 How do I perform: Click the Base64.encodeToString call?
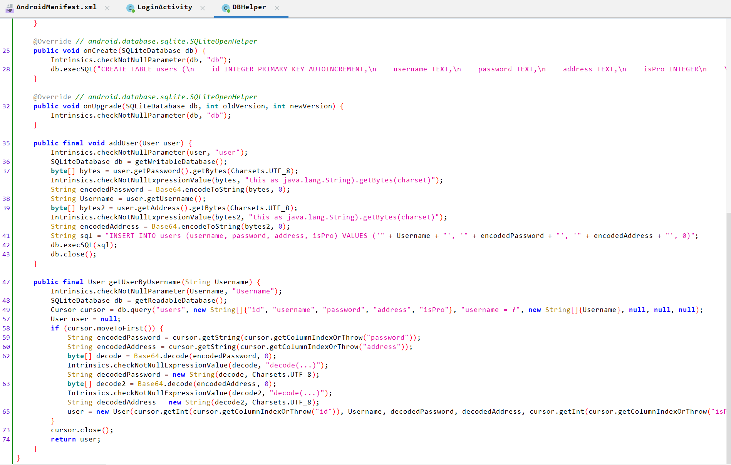[x=200, y=189]
